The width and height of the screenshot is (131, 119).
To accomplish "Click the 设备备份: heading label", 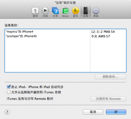I will [12, 25].
